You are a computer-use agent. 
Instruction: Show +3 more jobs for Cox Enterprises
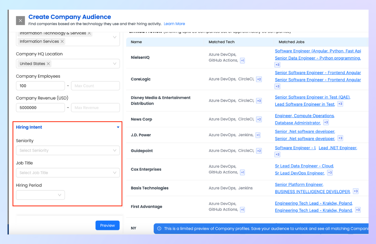coord(330,172)
